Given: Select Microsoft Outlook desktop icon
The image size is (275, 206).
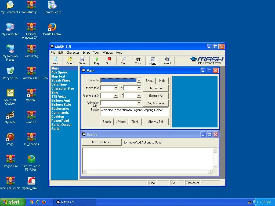Looking at the screenshot, I should tap(10, 97).
